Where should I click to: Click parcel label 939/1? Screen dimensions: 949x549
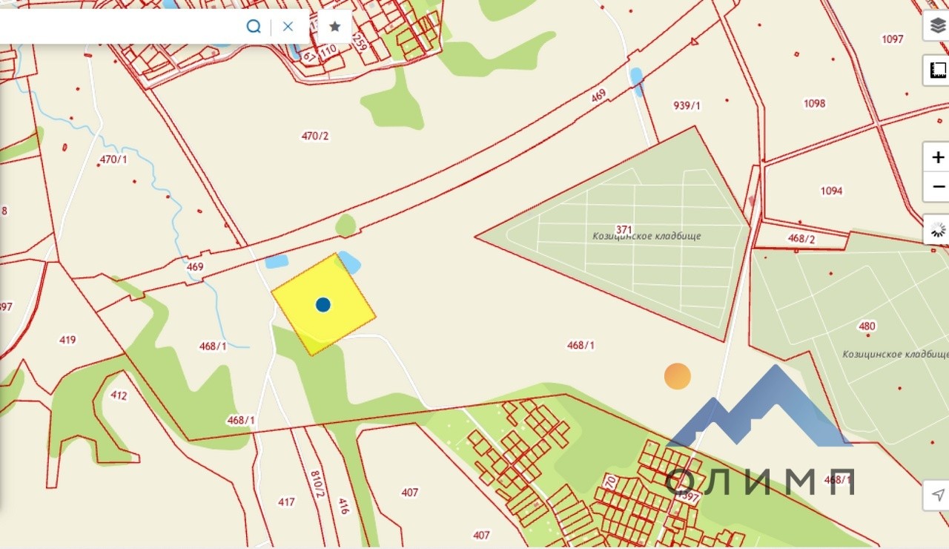(687, 105)
